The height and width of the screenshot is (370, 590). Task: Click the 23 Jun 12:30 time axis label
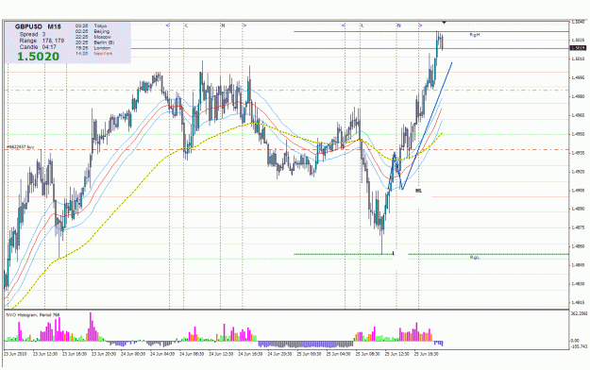(x=45, y=354)
